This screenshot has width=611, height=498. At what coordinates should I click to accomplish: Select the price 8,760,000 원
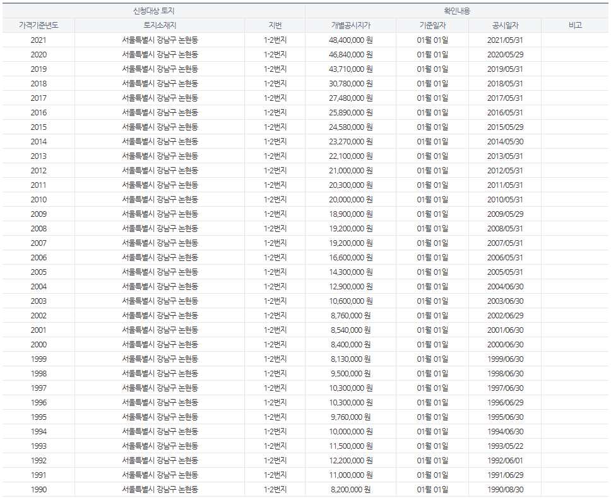click(351, 316)
